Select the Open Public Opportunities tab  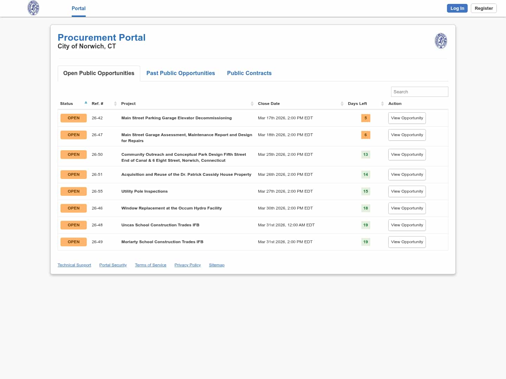point(99,73)
